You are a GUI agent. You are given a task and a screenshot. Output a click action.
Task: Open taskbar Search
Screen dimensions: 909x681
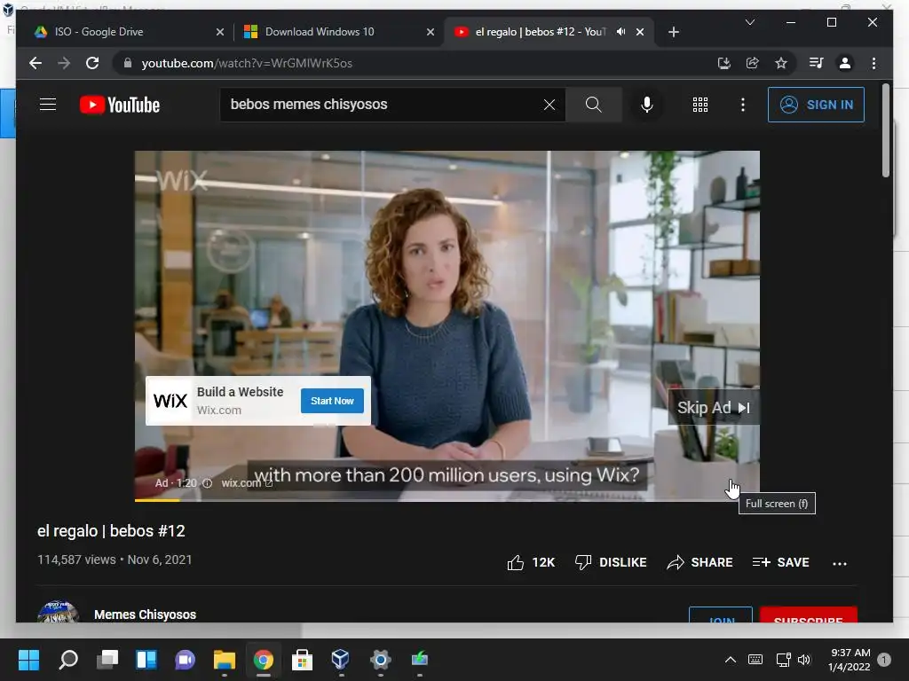click(x=67, y=660)
